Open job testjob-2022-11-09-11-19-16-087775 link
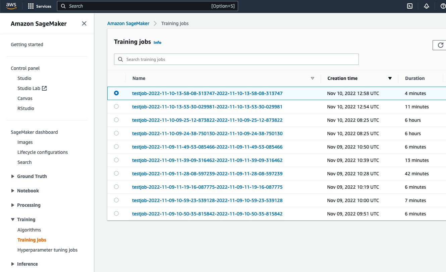Image resolution: width=446 pixels, height=272 pixels. [207, 187]
